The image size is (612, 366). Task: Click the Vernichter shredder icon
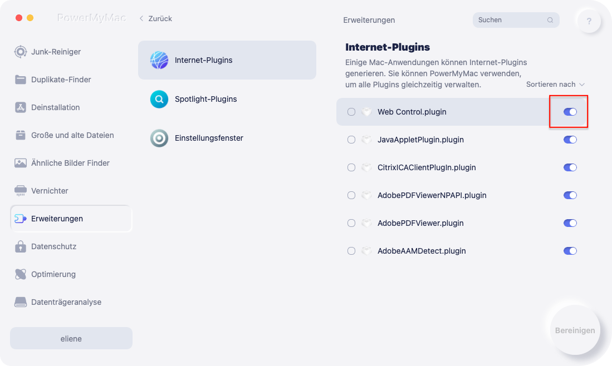21,191
